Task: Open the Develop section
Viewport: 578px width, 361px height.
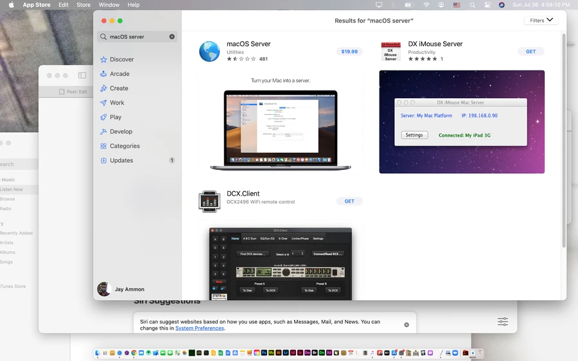Action: pyautogui.click(x=121, y=131)
